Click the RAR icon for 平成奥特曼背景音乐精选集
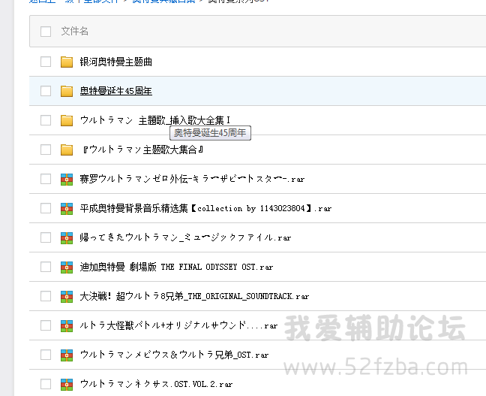This screenshot has height=396, width=486. [67, 208]
